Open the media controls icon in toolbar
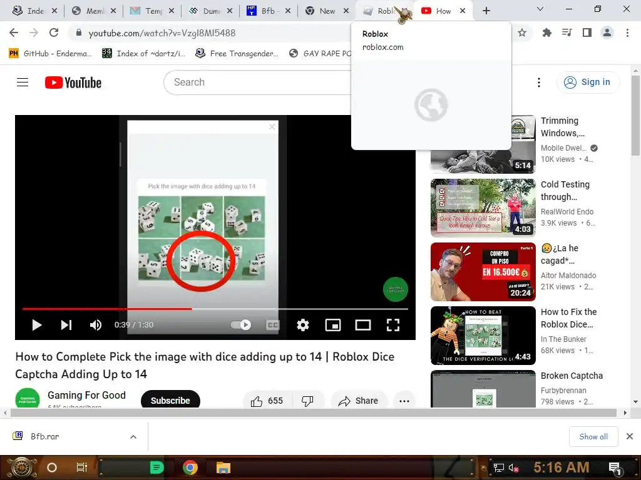Viewport: 641px width, 480px height. tap(567, 32)
